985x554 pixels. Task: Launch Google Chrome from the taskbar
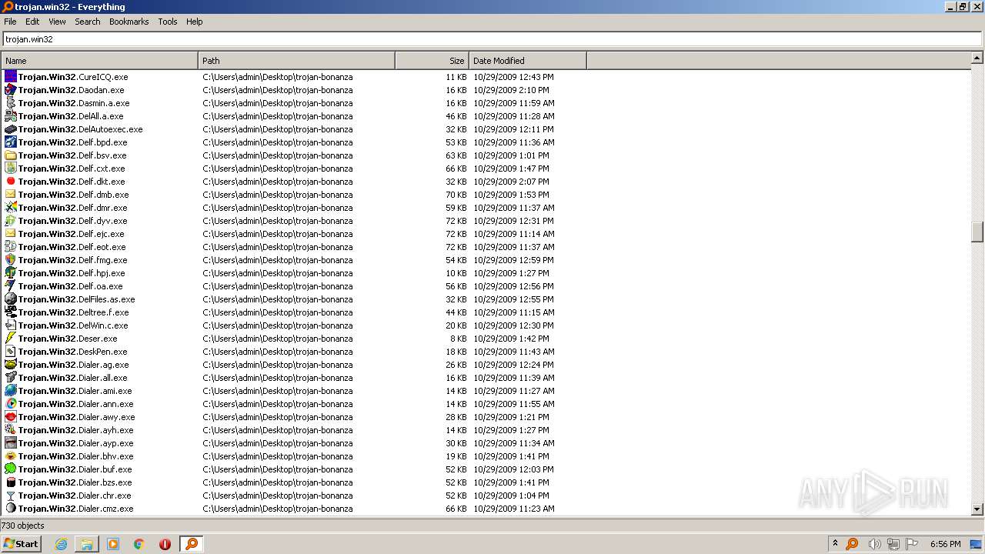click(139, 544)
